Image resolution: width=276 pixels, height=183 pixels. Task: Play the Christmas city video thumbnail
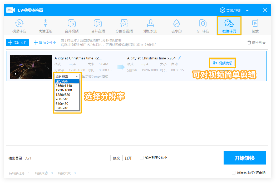pyautogui.click(x=16, y=74)
